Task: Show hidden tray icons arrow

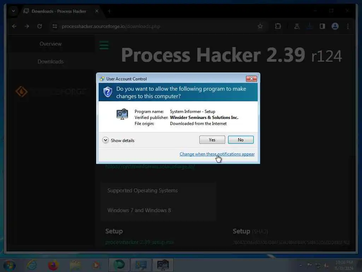Action: click(300, 266)
